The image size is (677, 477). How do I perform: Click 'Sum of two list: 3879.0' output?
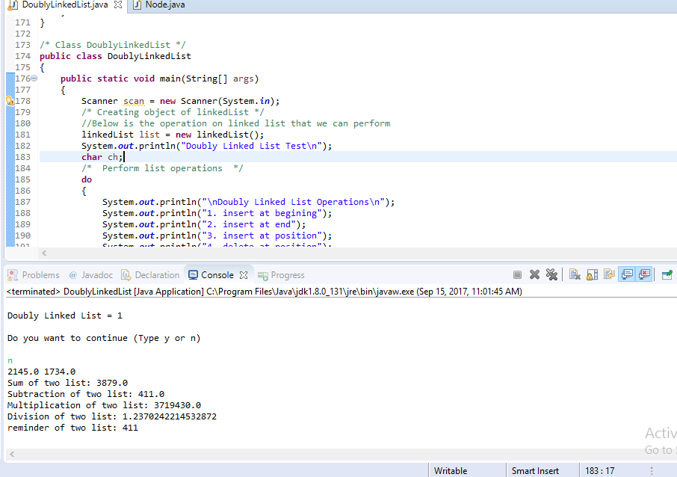67,383
